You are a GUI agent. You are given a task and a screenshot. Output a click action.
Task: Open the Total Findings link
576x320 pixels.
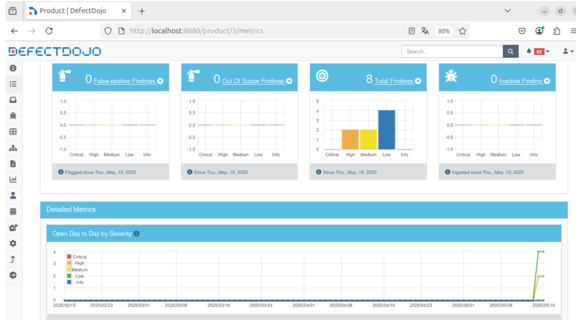(x=394, y=81)
